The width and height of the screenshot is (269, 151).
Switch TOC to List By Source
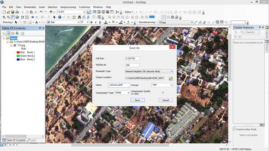click(x=8, y=33)
